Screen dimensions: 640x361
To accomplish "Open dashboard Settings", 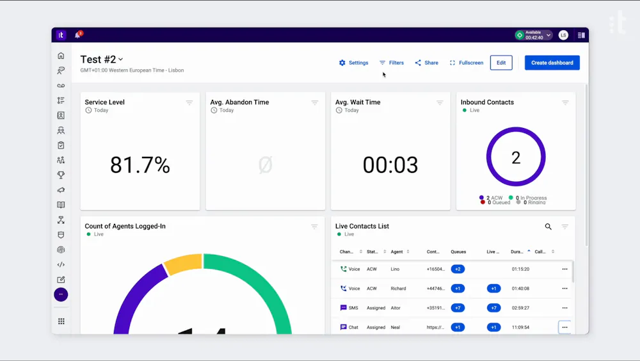I will click(353, 63).
